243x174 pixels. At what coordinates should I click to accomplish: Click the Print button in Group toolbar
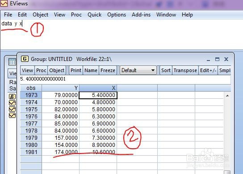(76, 70)
